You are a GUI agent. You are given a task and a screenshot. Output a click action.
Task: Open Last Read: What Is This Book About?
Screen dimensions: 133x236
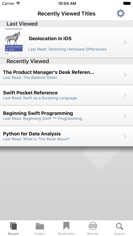tap(36, 139)
